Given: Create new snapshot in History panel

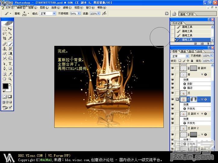Looking at the screenshot, I should [x=202, y=43].
